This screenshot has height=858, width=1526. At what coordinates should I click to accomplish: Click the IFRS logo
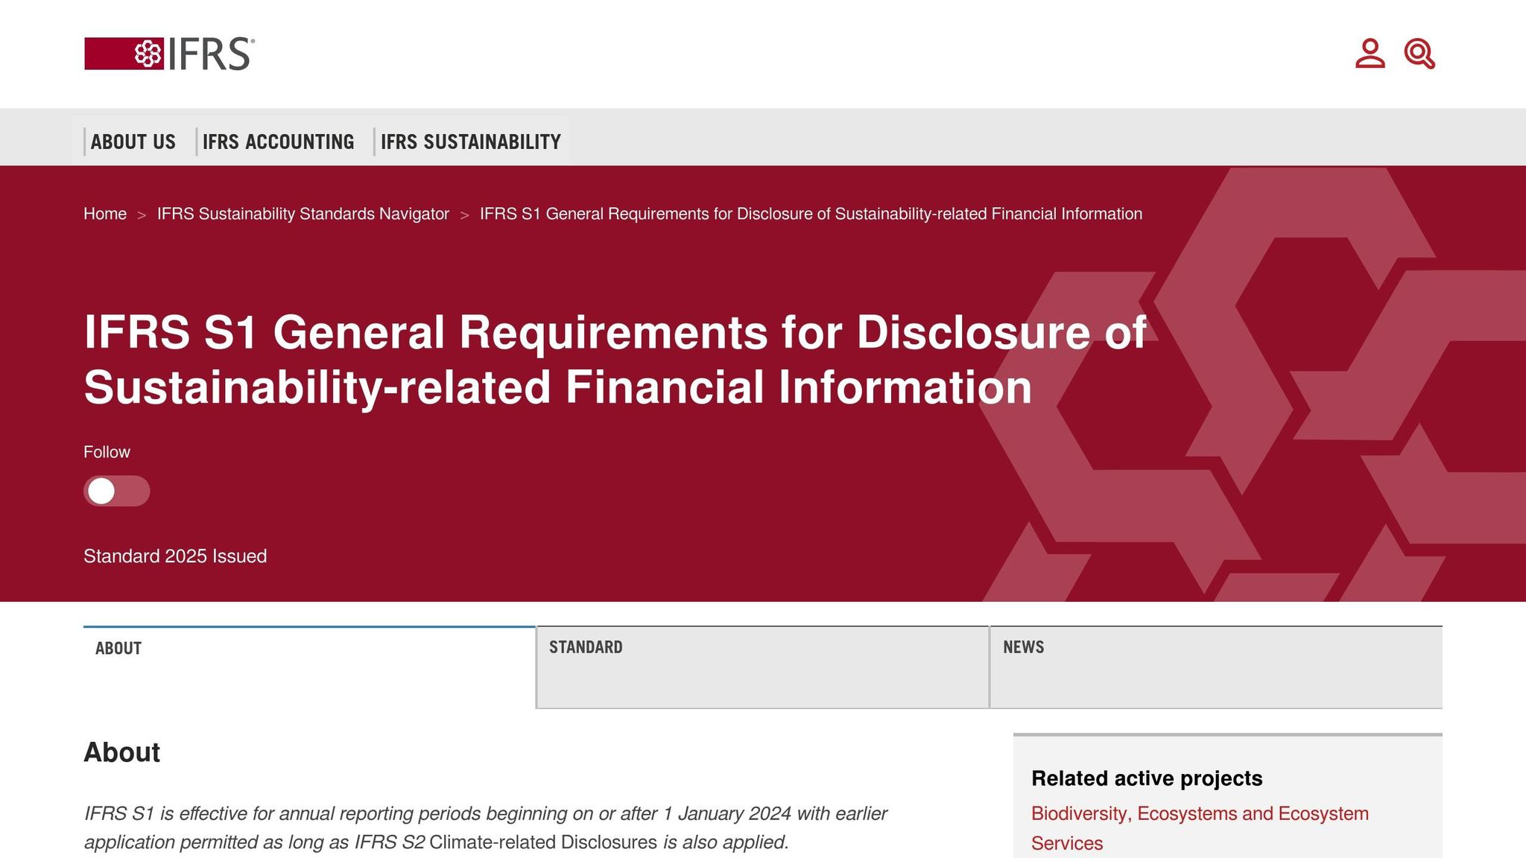pyautogui.click(x=168, y=53)
